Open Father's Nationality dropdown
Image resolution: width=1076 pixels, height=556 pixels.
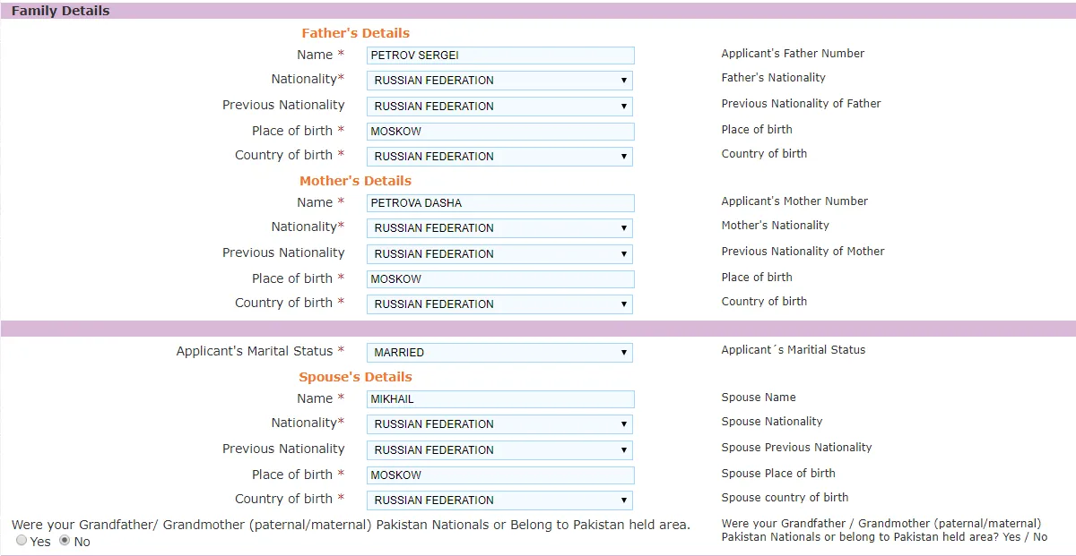[499, 81]
